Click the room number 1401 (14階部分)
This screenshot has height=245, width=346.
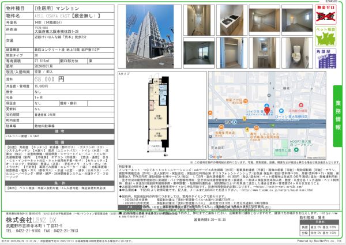(x=48, y=22)
